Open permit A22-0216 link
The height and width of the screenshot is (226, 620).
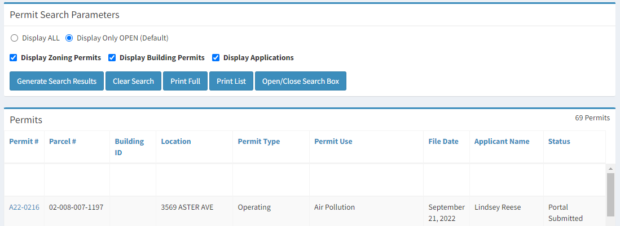coord(24,207)
